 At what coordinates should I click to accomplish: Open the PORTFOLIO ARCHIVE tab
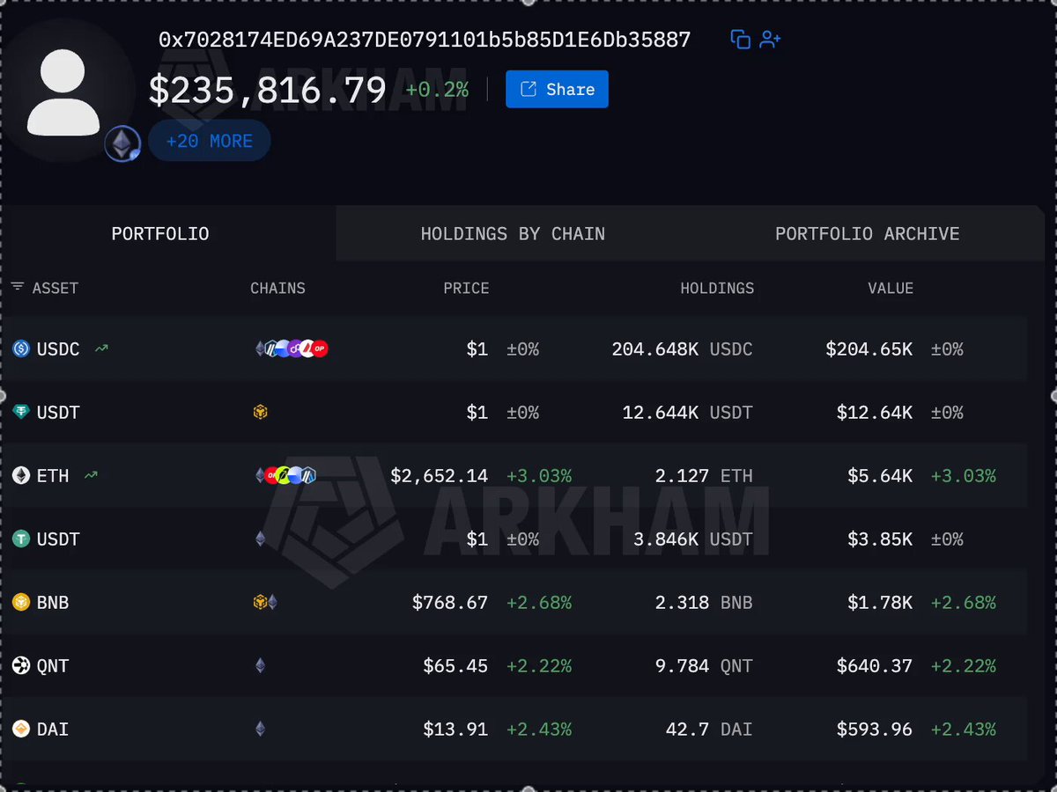(x=868, y=234)
